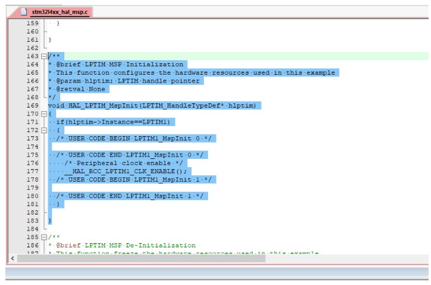This screenshot has height=285, width=431.
Task: Click the text 'void HAL_LPTIM_MspInit'
Action: click(x=92, y=106)
